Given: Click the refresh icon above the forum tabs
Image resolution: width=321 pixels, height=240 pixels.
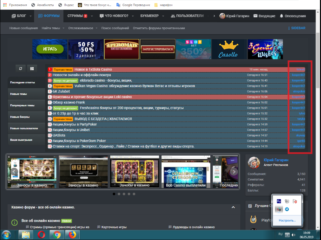Looking at the screenshot, I should (x=21, y=69).
